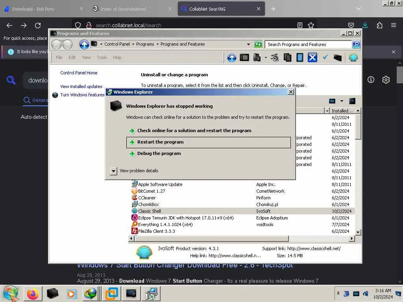Open View installed updates link
Image resolution: width=403 pixels, height=302 pixels.
point(81,87)
